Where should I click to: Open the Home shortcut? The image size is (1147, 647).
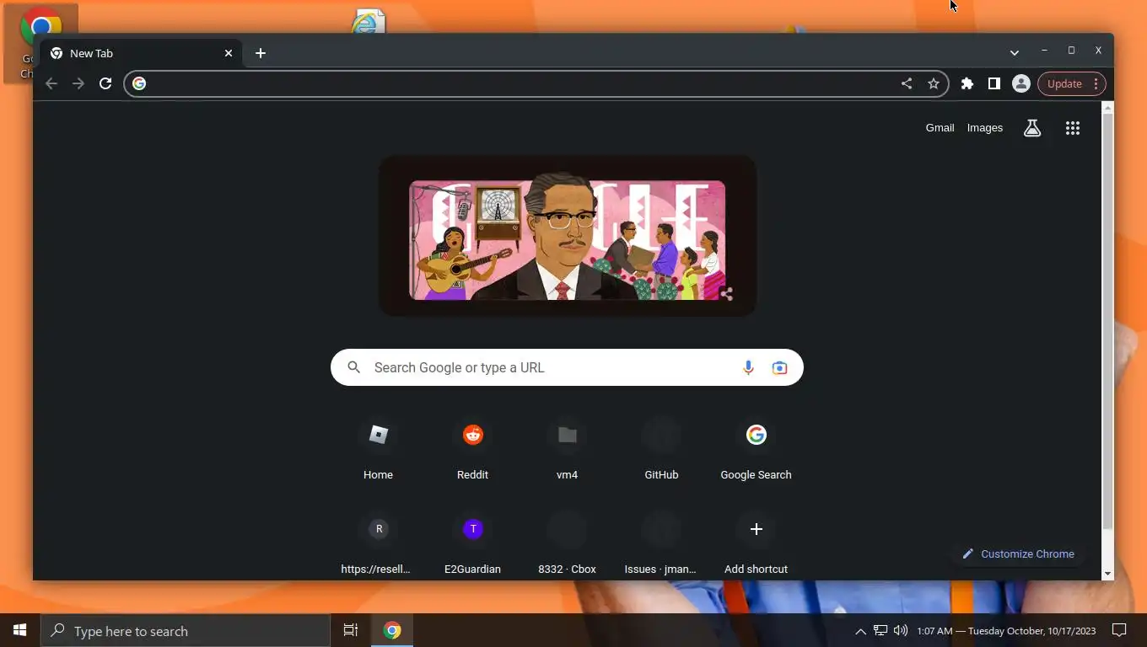[x=378, y=451]
